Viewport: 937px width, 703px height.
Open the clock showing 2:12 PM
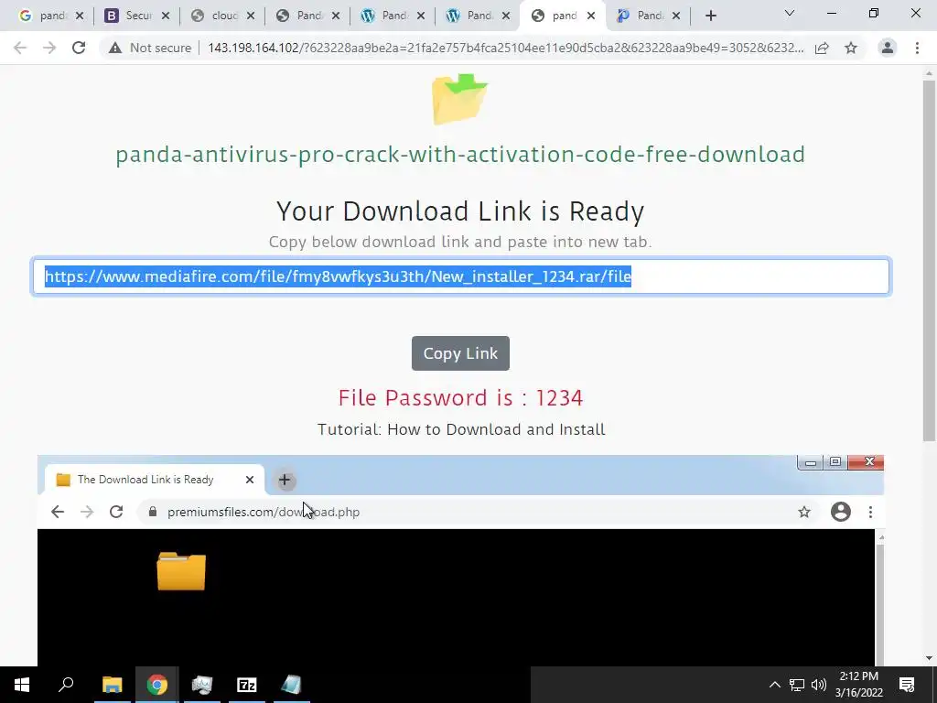(x=858, y=685)
